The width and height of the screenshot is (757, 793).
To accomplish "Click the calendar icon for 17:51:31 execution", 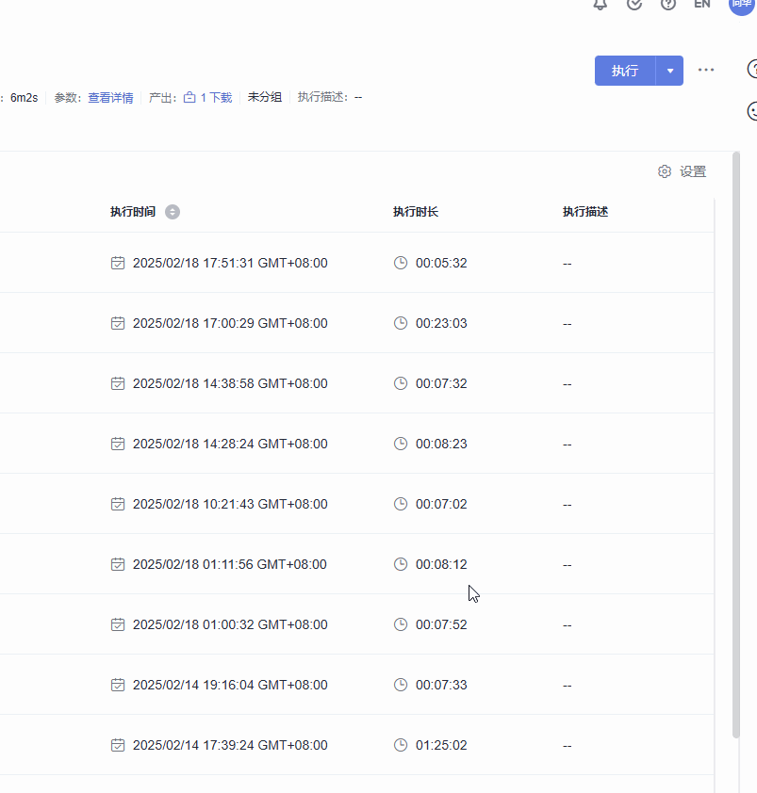I will click(x=118, y=263).
